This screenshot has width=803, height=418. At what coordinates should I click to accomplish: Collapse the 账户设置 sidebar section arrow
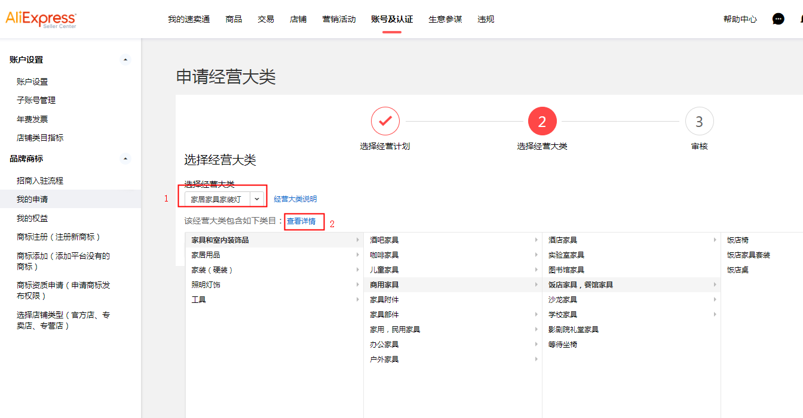[125, 60]
